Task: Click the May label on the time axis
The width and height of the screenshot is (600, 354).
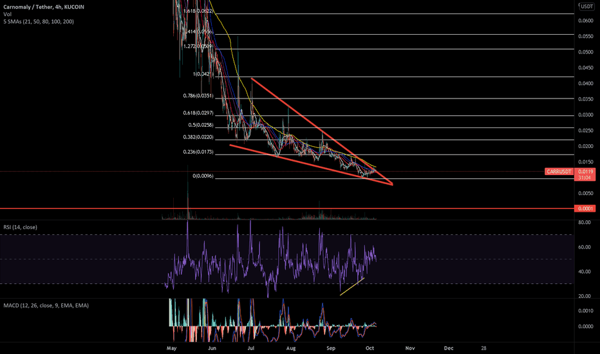Action: pyautogui.click(x=171, y=348)
